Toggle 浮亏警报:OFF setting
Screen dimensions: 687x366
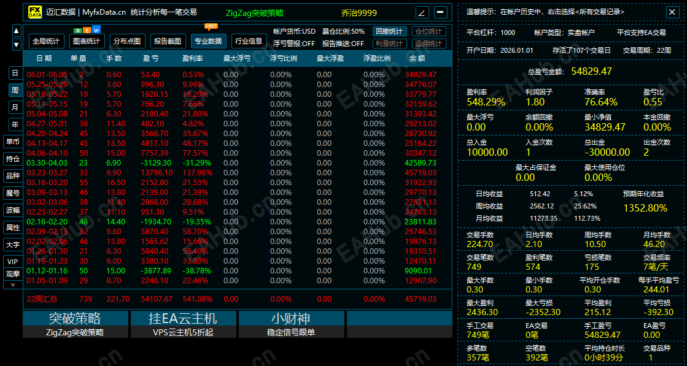click(294, 44)
